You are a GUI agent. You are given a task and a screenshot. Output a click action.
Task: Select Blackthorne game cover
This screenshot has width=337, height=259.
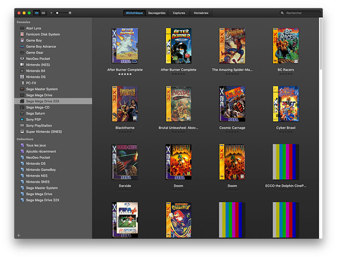[125, 104]
